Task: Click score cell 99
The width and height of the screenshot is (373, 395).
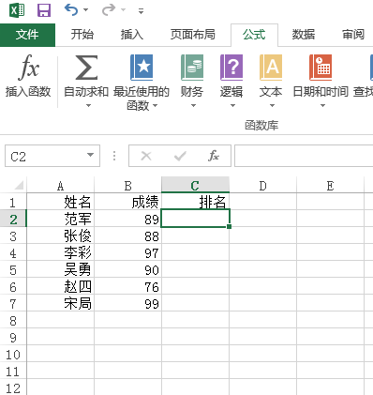Action: 128,303
